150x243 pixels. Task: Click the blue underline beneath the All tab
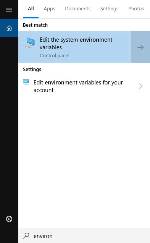(31, 18)
